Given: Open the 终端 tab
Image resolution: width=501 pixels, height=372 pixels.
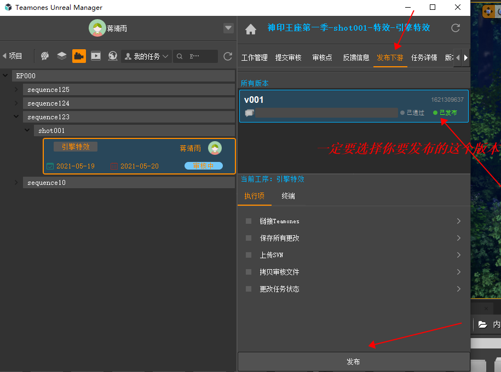Looking at the screenshot, I should click(x=289, y=196).
